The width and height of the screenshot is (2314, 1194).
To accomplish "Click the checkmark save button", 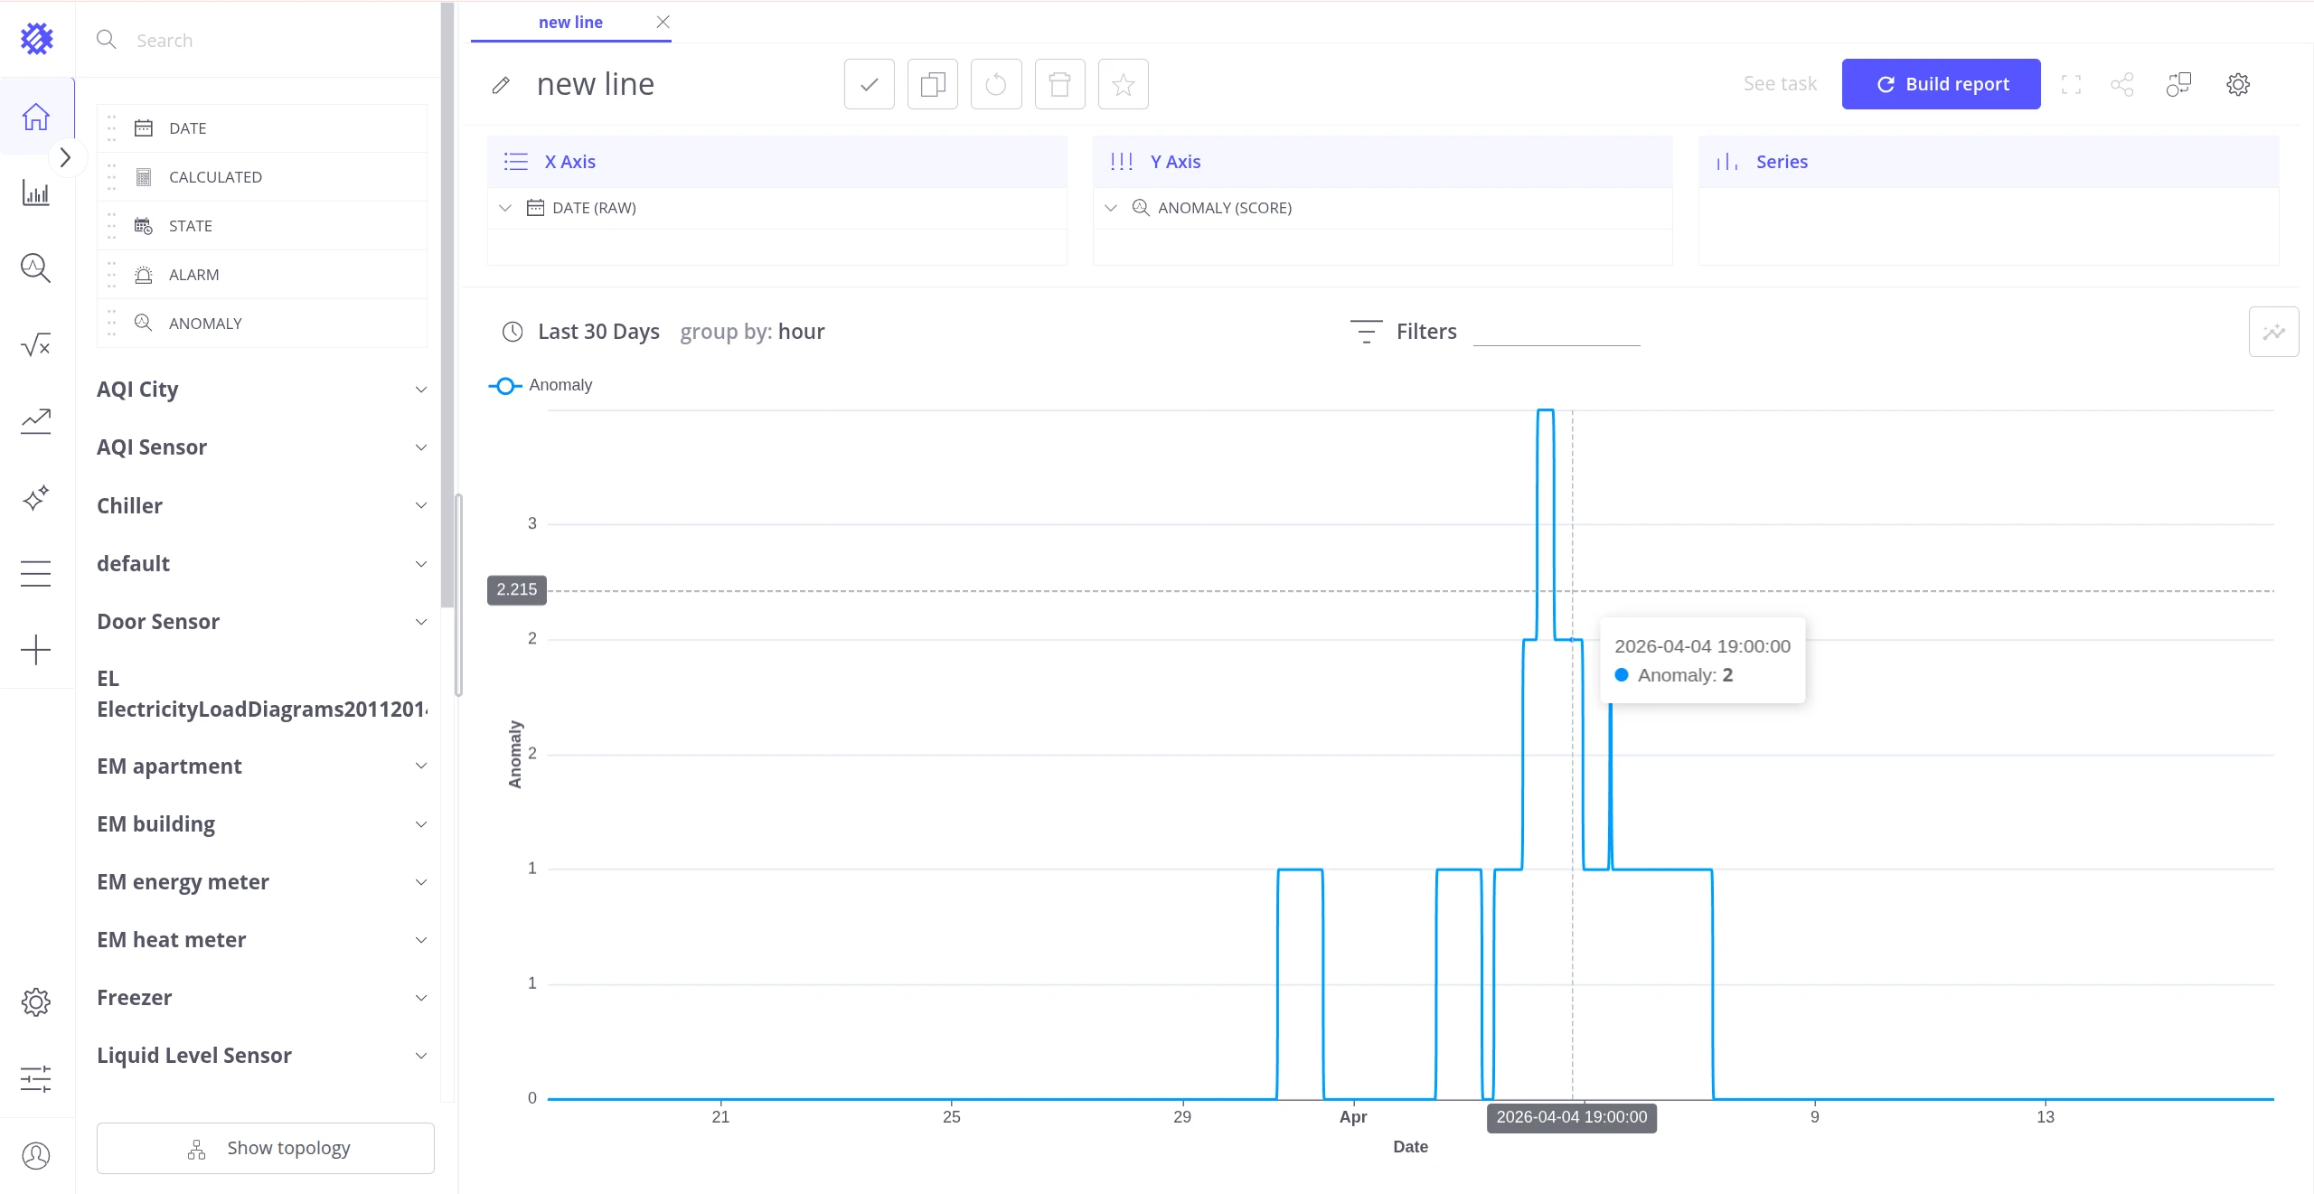I will 870,84.
